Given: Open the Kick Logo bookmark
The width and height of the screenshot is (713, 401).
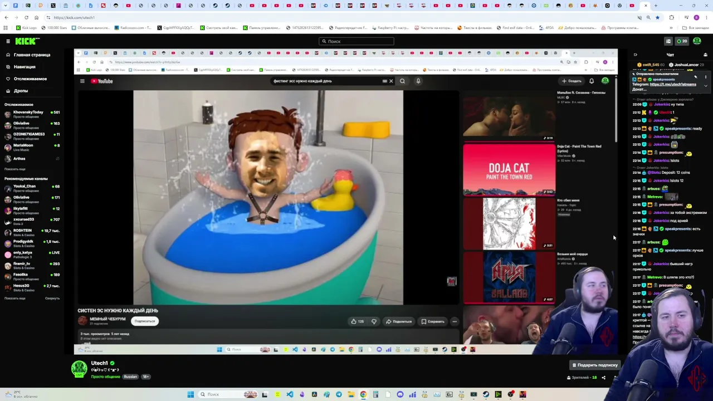Looking at the screenshot, I should (26, 27).
